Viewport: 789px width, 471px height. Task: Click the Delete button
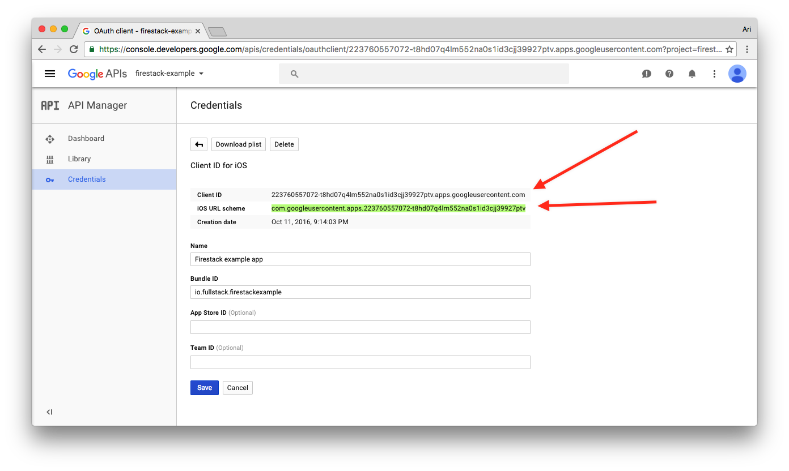click(x=284, y=144)
